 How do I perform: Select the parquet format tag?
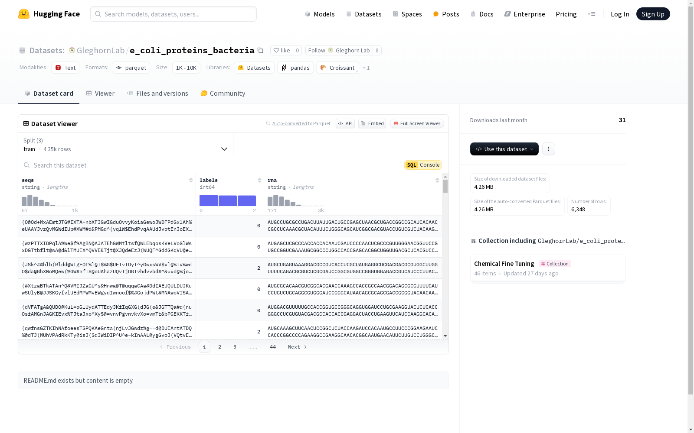131,68
